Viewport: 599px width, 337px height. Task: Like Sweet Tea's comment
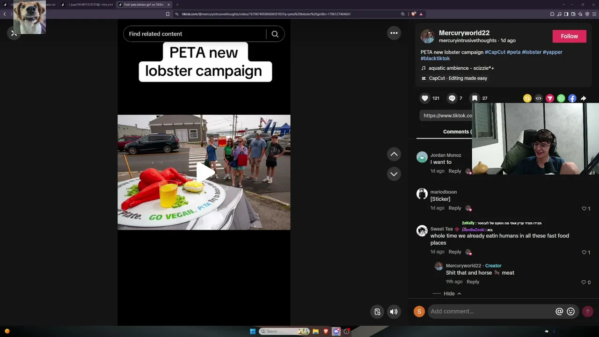[584, 252]
